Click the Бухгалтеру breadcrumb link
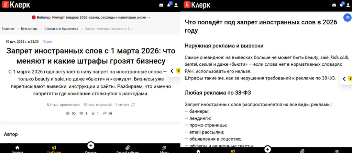Image resolution: width=352 pixels, height=153 pixels. pos(29,29)
